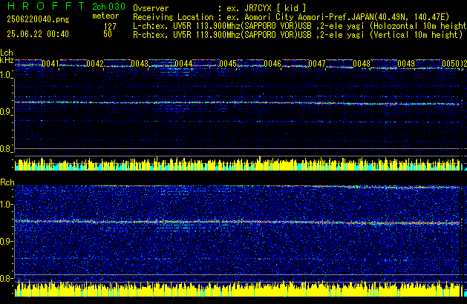Image resolution: width=467 pixels, height=304 pixels.
Task: Click the 0.8 tick on Lch axis
Action: tap(6, 149)
